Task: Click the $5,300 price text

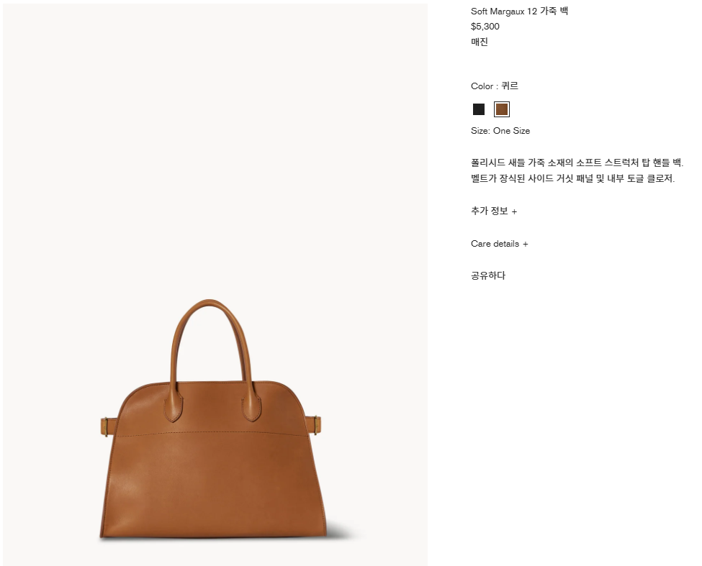Action: [485, 27]
